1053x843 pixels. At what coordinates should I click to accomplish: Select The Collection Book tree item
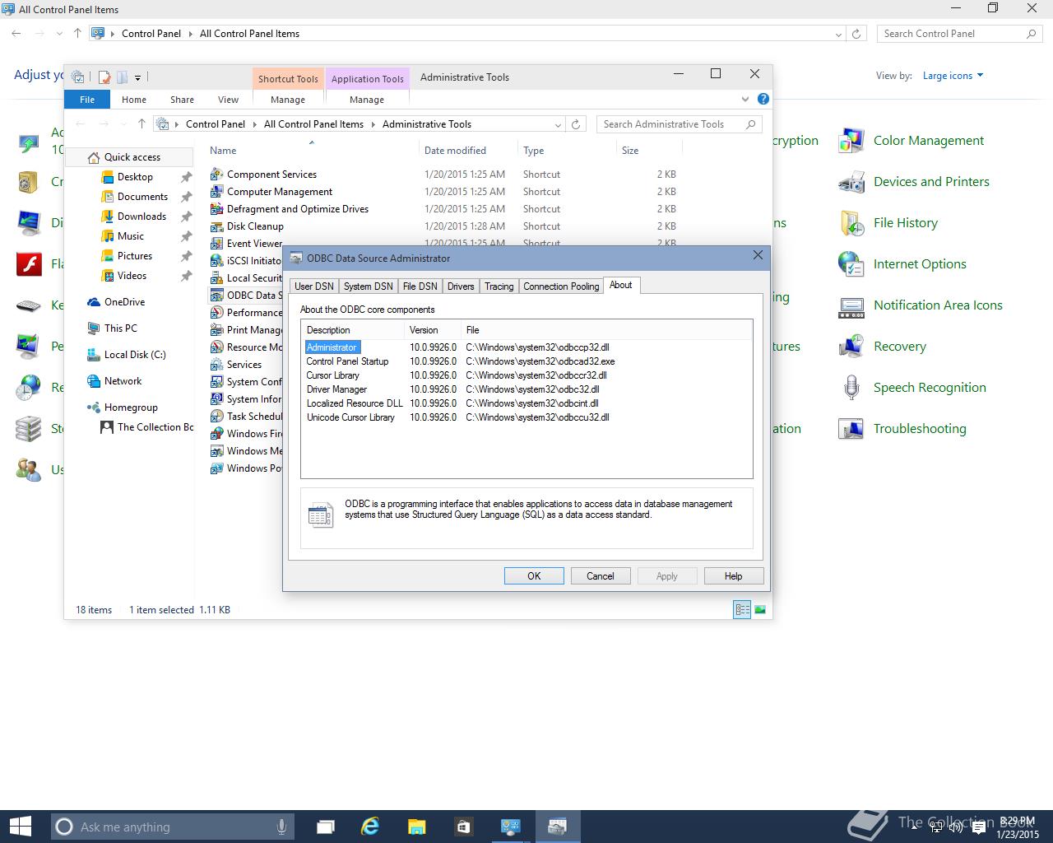pyautogui.click(x=146, y=427)
